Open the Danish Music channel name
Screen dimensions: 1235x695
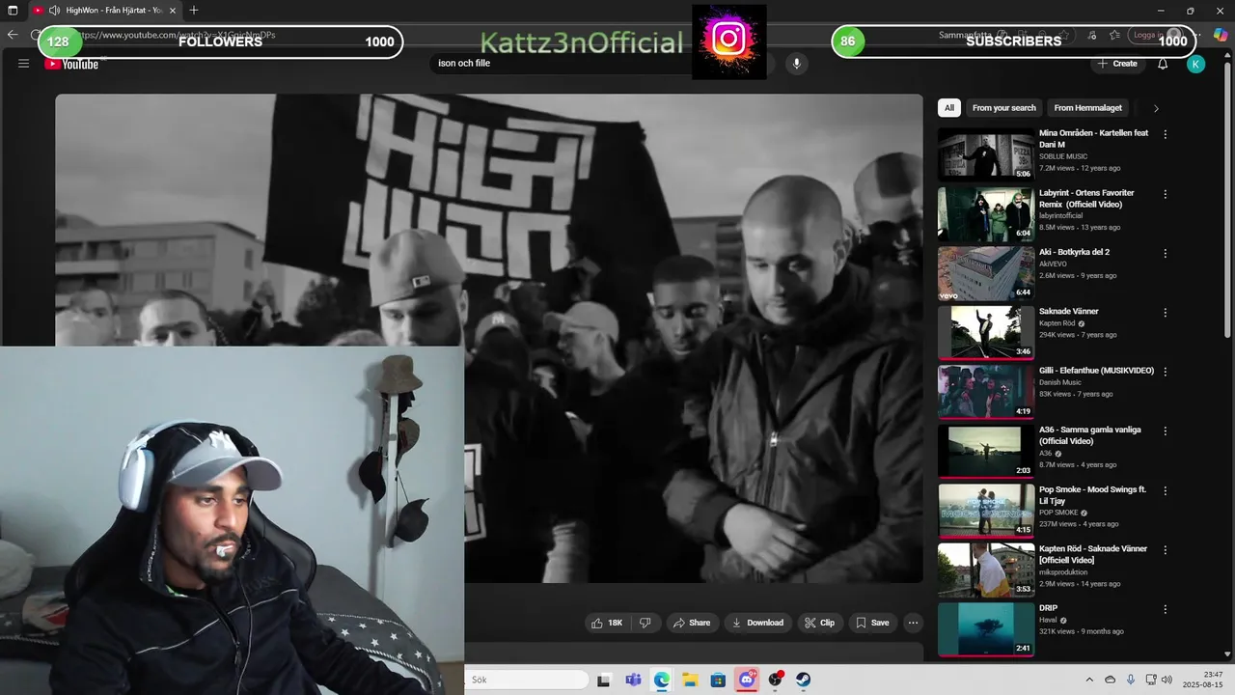point(1060,382)
